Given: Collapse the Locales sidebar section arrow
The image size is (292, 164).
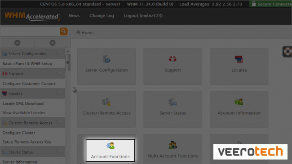Looking at the screenshot, I should (60, 93).
